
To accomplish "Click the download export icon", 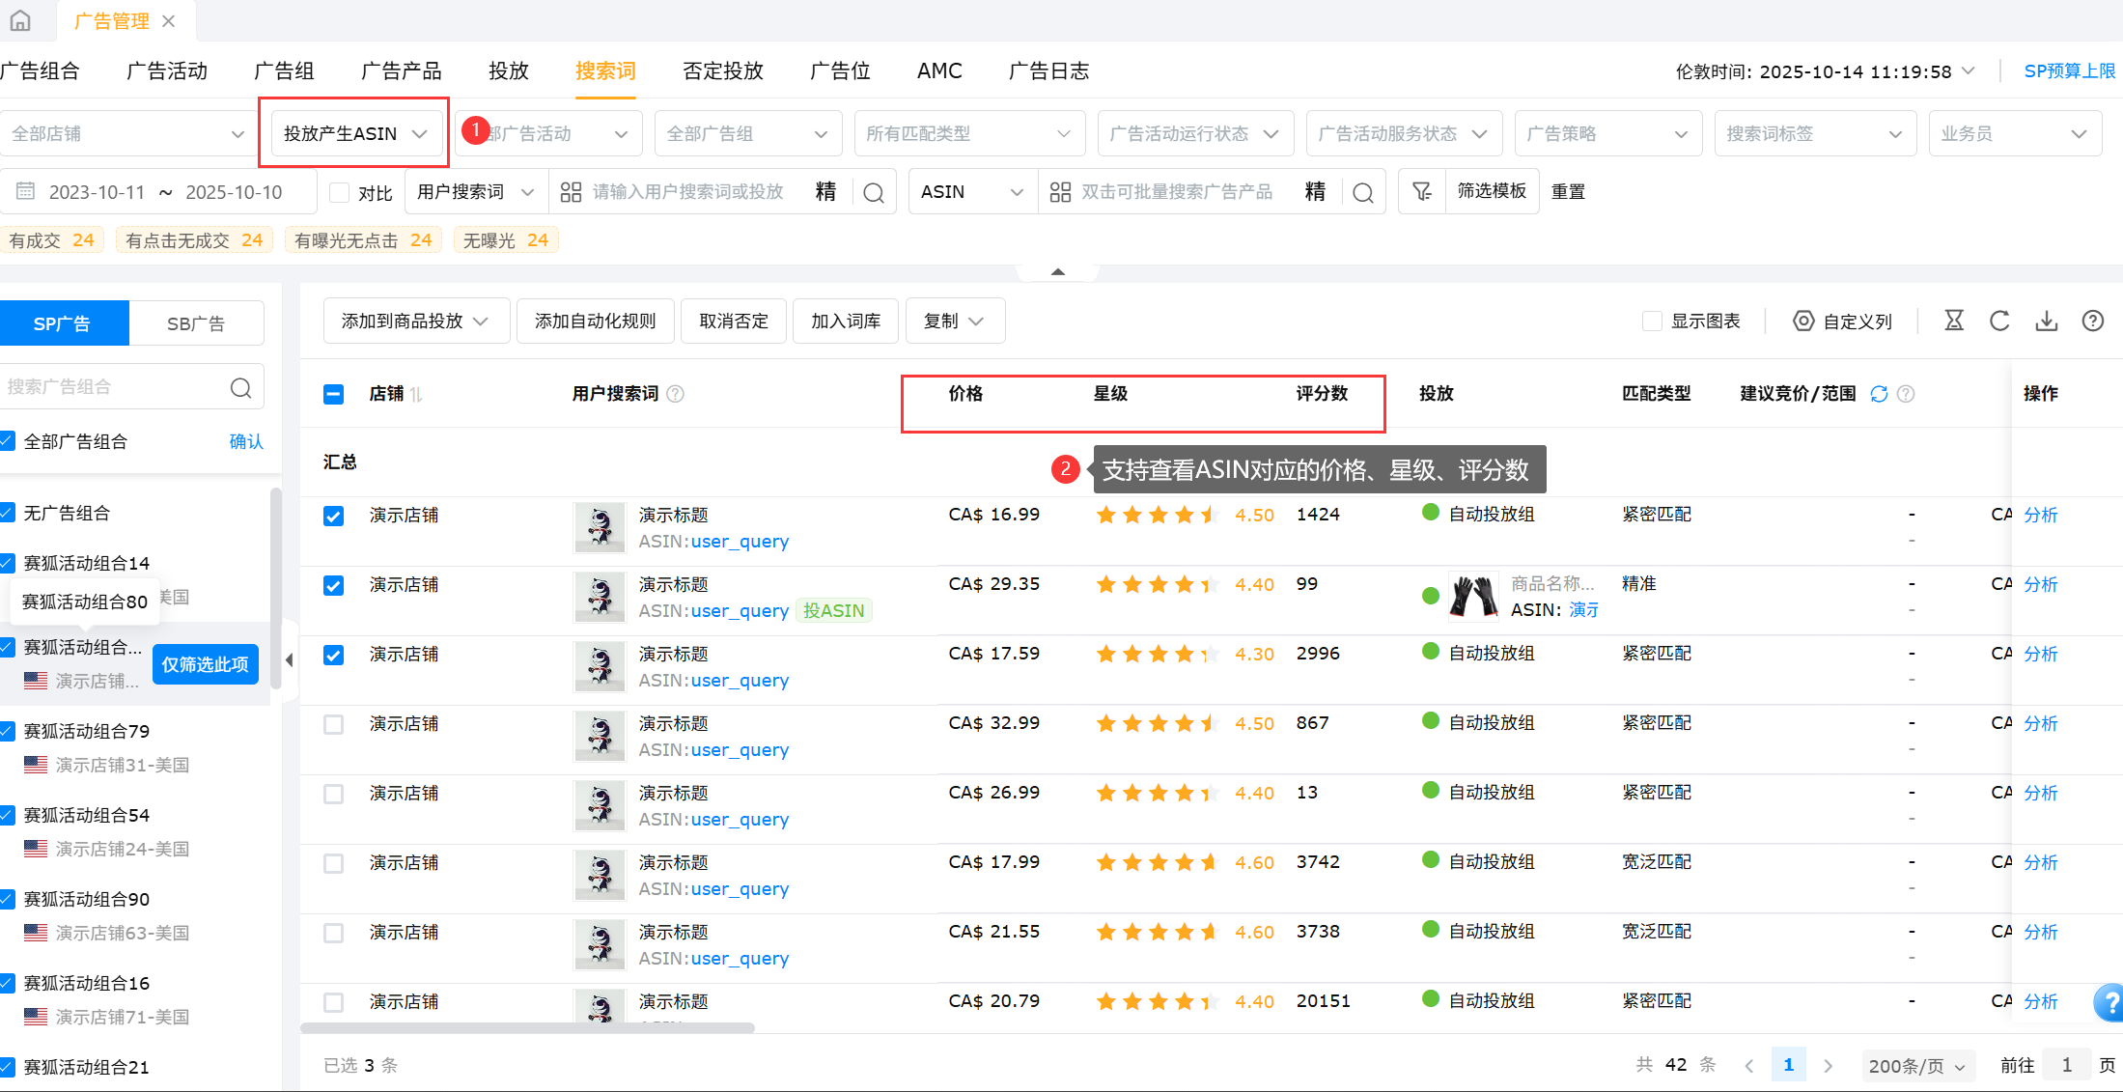I will [x=2046, y=322].
